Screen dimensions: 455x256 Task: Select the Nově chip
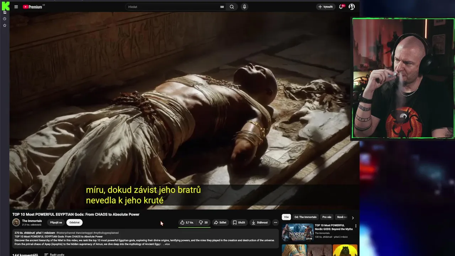tap(341, 217)
